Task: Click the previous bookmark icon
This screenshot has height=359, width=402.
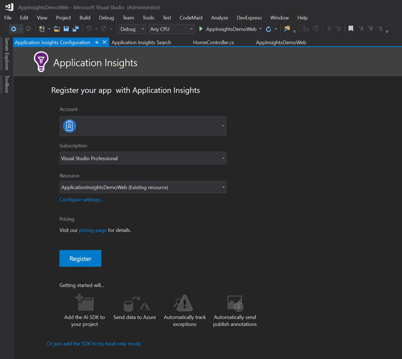Action: pos(361,29)
